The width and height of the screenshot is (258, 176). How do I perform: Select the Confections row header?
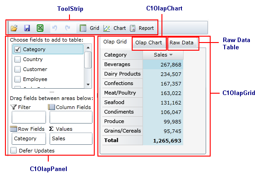pyautogui.click(x=122, y=83)
